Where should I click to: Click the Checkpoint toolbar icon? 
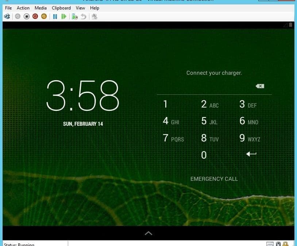click(75, 17)
